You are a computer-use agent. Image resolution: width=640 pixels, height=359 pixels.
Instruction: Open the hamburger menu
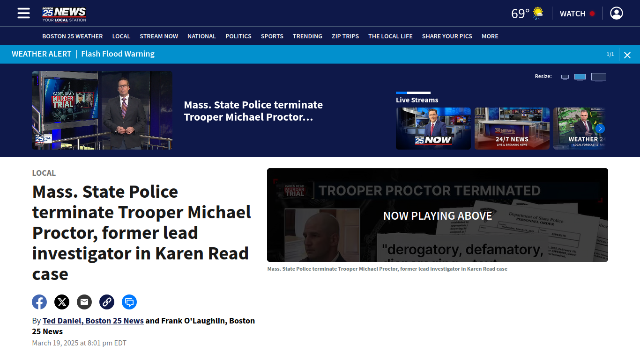pos(23,13)
